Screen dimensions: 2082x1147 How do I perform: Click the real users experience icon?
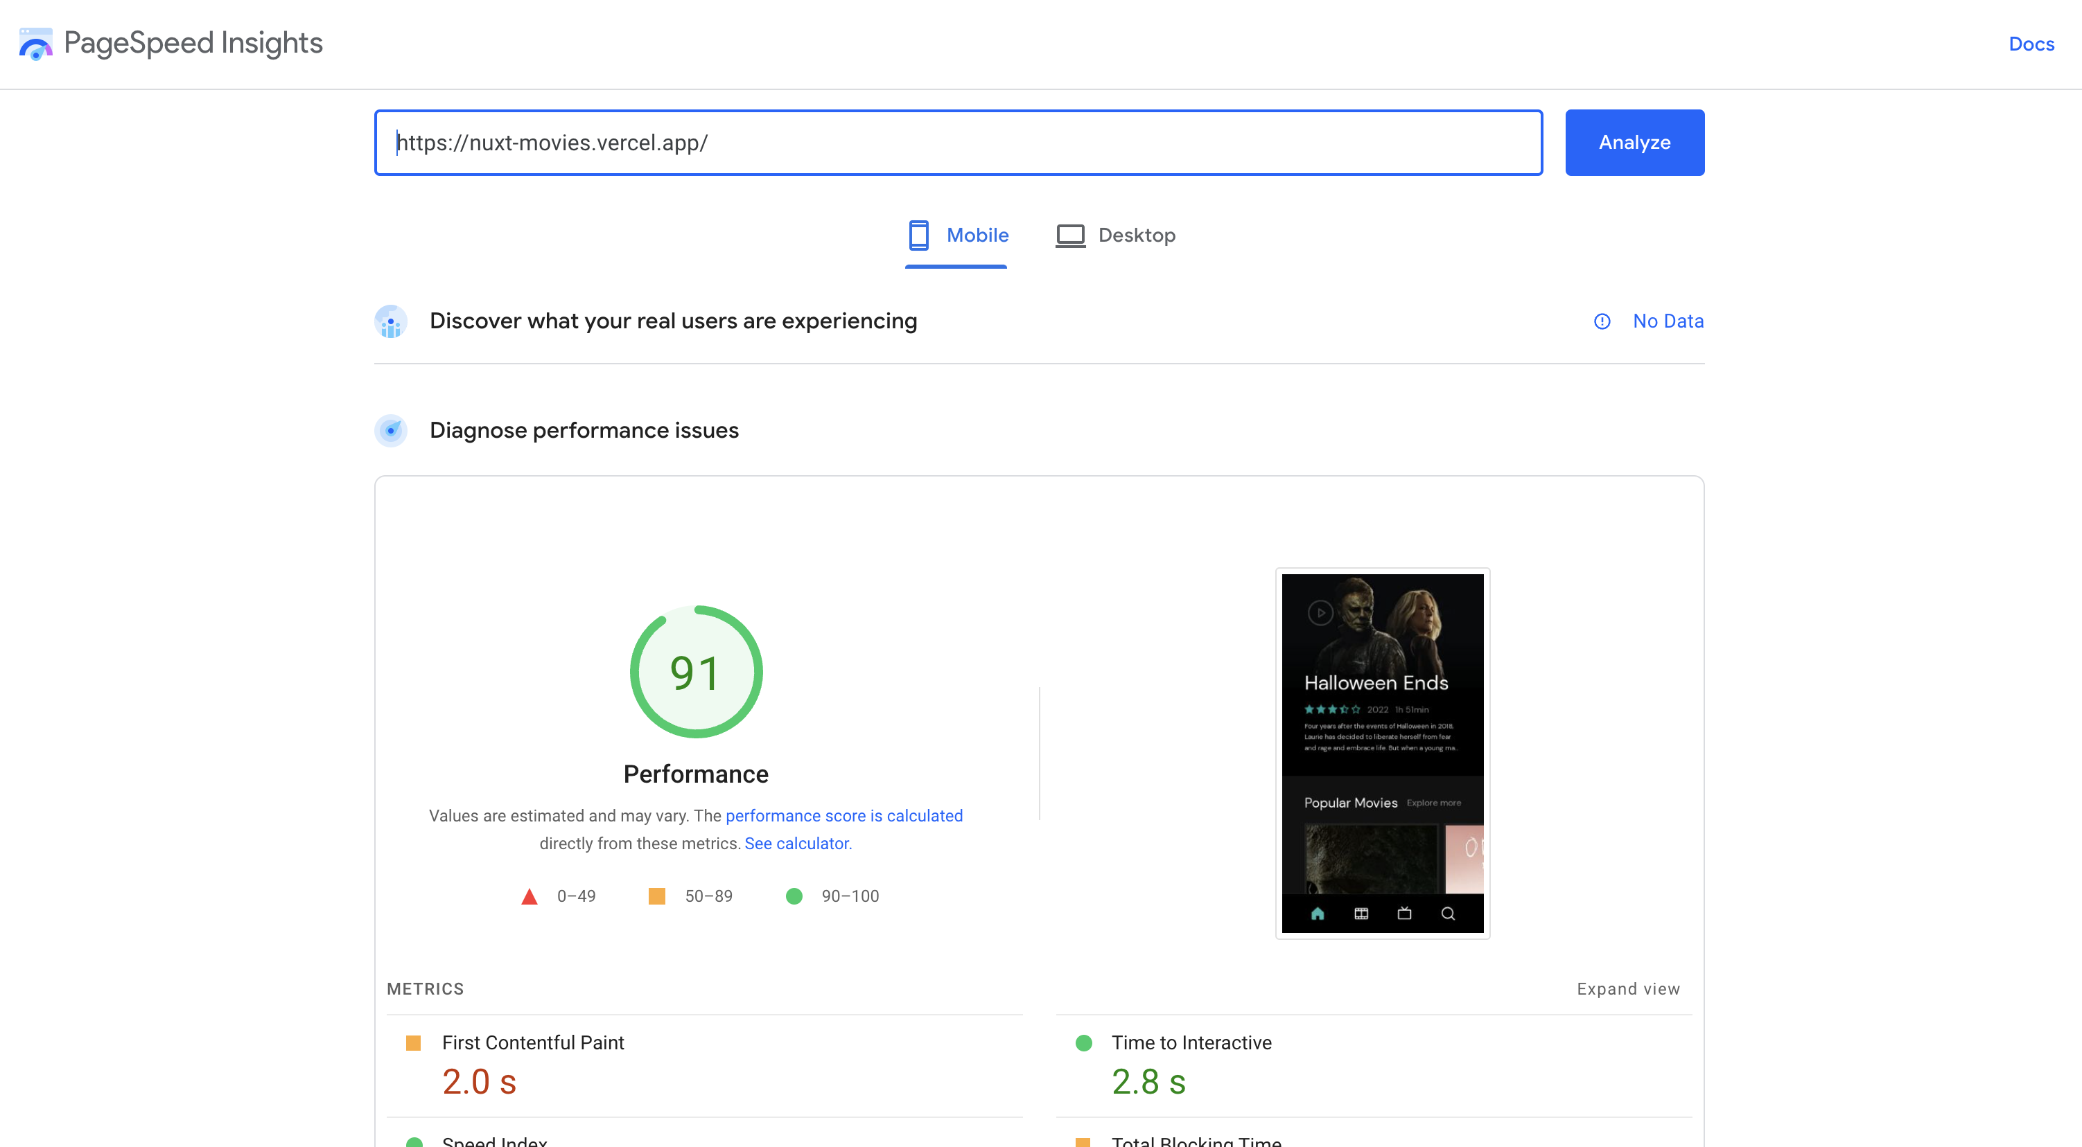tap(391, 321)
